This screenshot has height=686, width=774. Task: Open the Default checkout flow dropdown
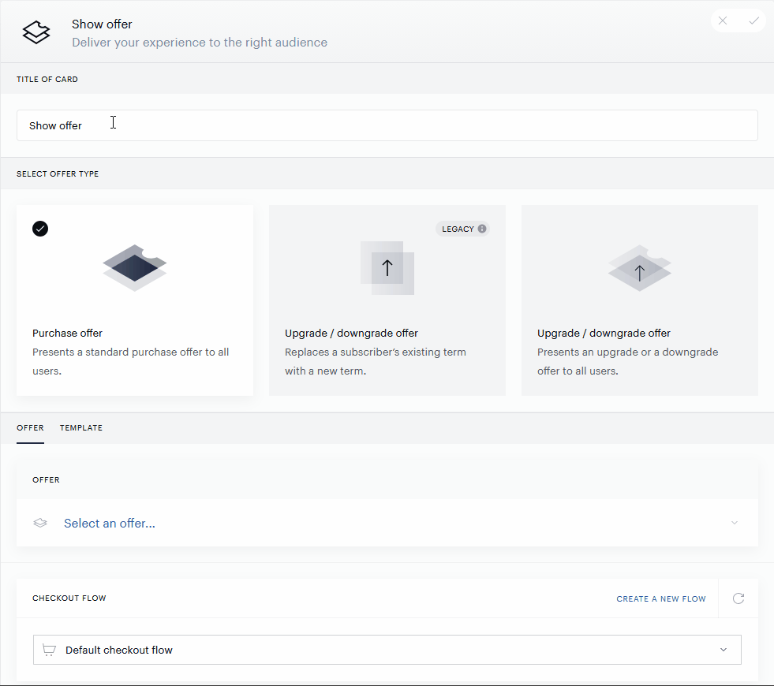pos(387,650)
